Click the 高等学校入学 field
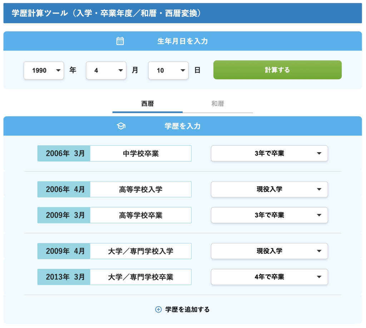The width and height of the screenshot is (366, 328). pyautogui.click(x=140, y=189)
